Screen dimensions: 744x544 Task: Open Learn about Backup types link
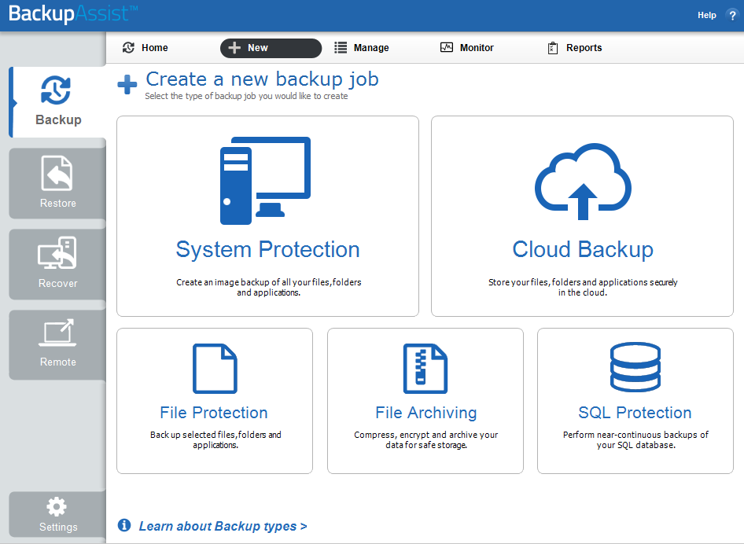[223, 526]
